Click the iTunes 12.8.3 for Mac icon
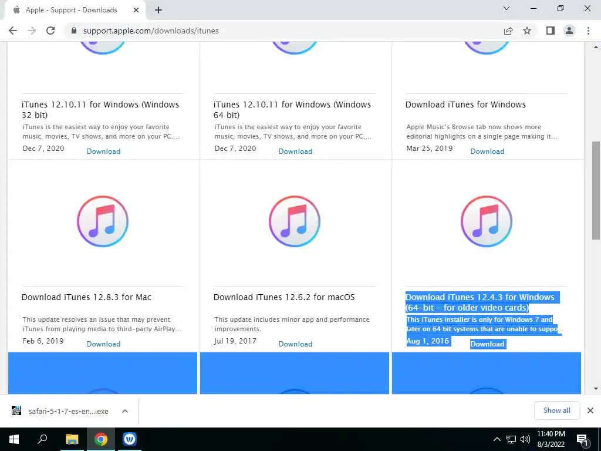This screenshot has height=451, width=601. tap(103, 221)
